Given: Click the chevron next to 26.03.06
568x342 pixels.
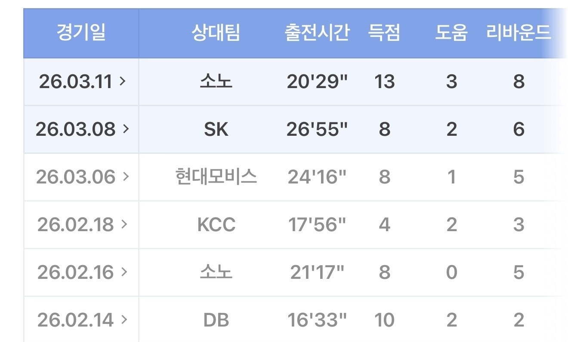Looking at the screenshot, I should (x=126, y=176).
